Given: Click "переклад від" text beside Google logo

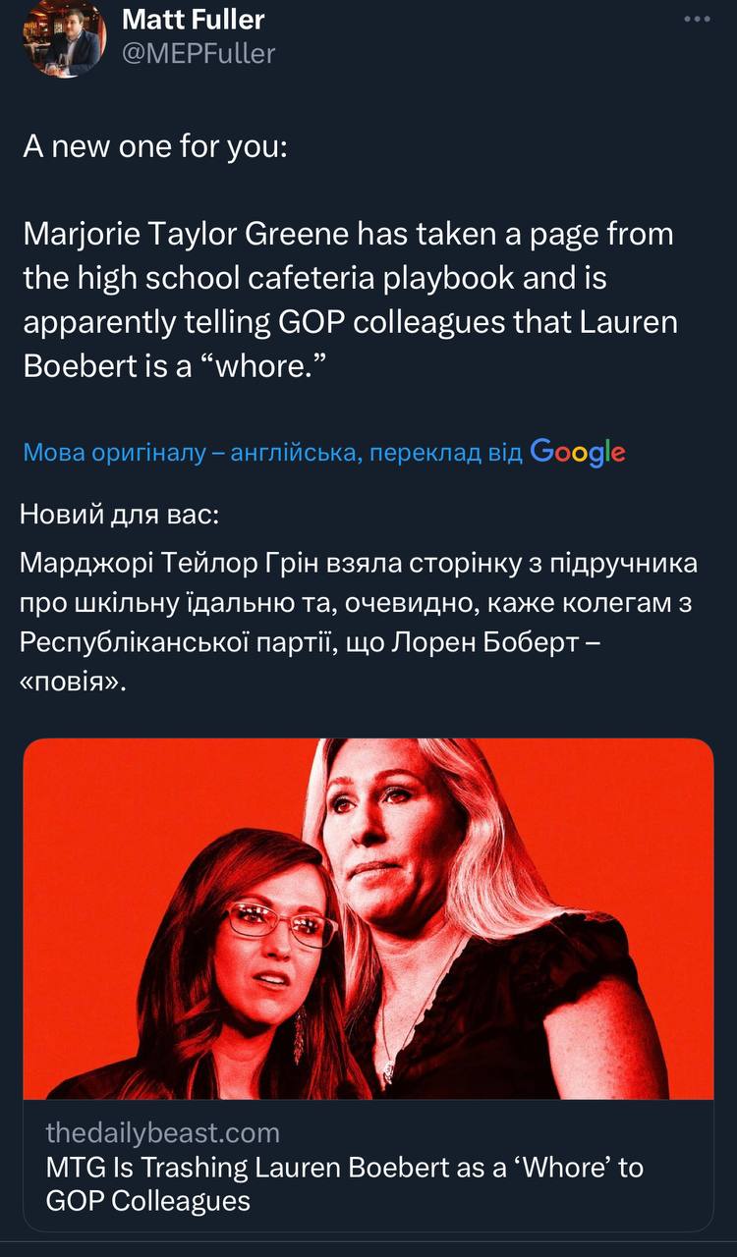Looking at the screenshot, I should tap(437, 452).
